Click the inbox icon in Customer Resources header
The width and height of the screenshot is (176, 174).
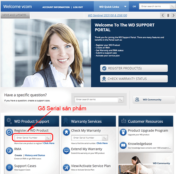[123, 121]
